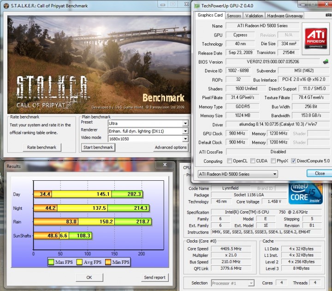Click the Instructions list in CPU-Z
The image size is (332, 291).
[x=267, y=232]
